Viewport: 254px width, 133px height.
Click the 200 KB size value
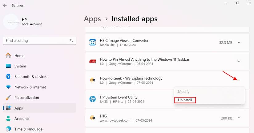(227, 118)
